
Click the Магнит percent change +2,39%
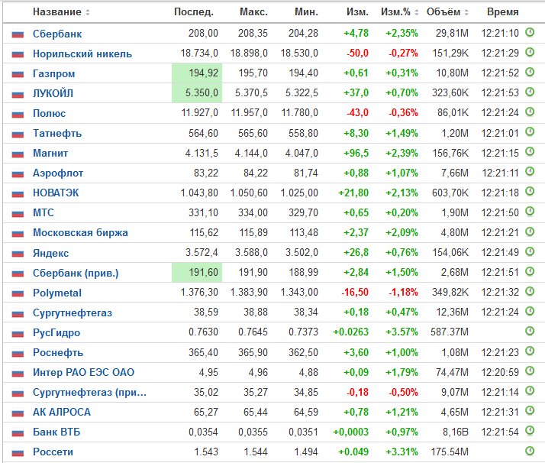[x=401, y=153]
